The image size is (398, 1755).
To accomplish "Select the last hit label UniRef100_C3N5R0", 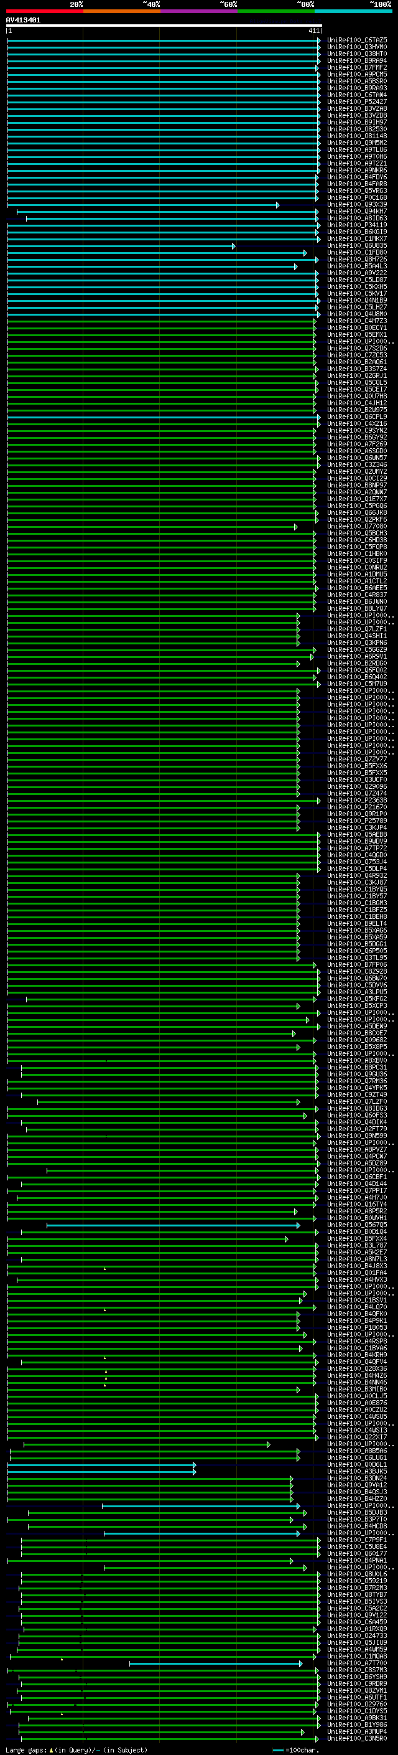I will 357,1738.
